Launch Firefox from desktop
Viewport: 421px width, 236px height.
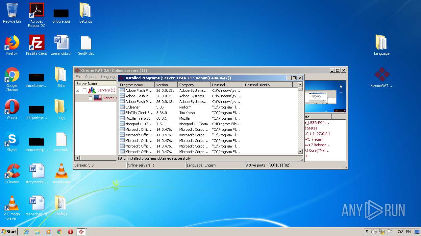(x=12, y=45)
